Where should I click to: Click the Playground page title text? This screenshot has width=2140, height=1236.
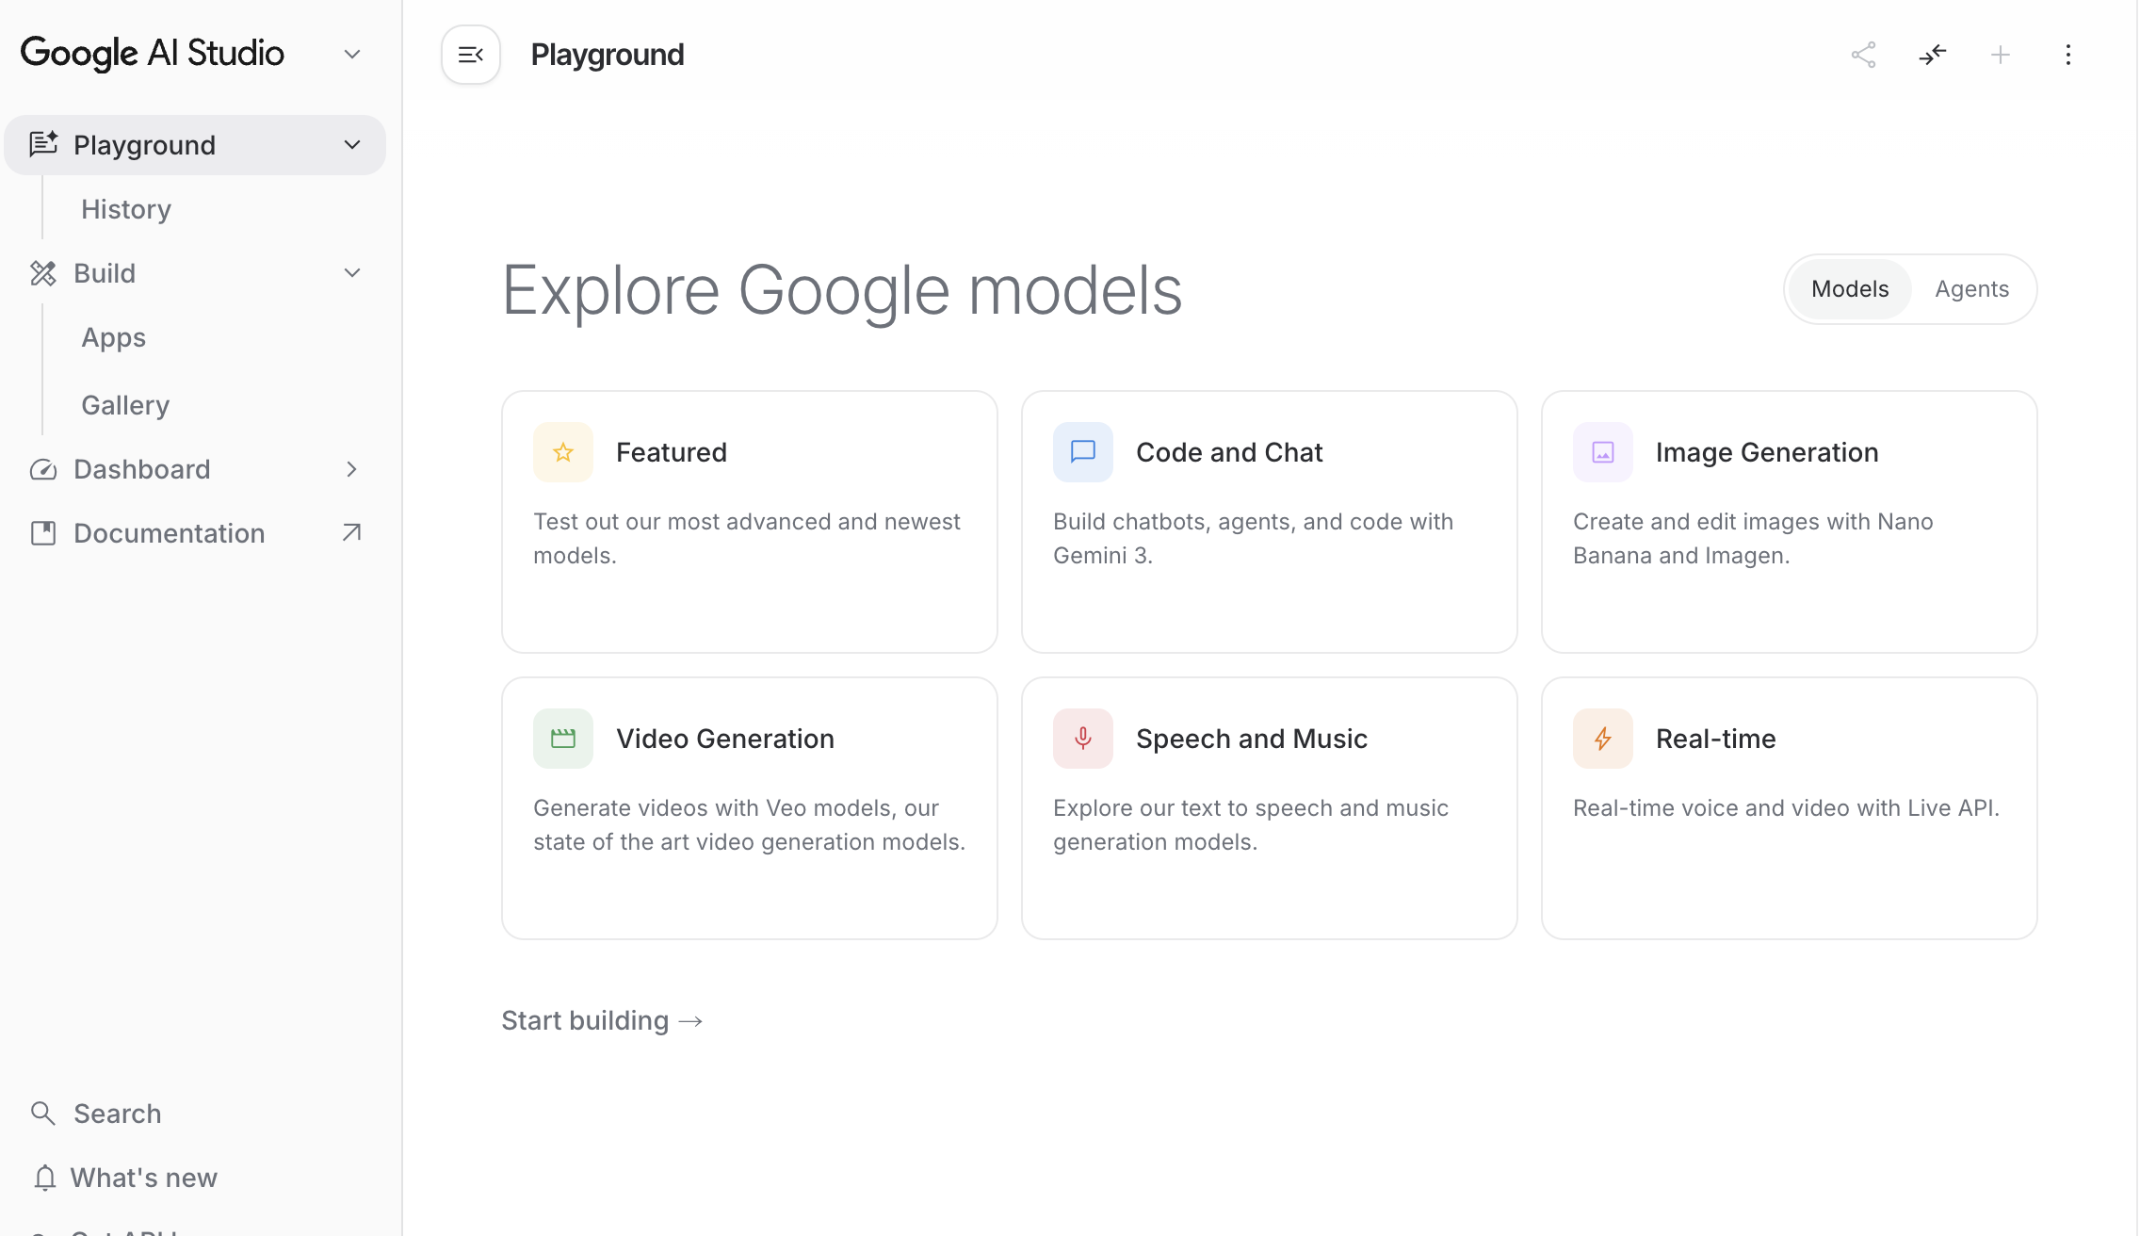(608, 55)
